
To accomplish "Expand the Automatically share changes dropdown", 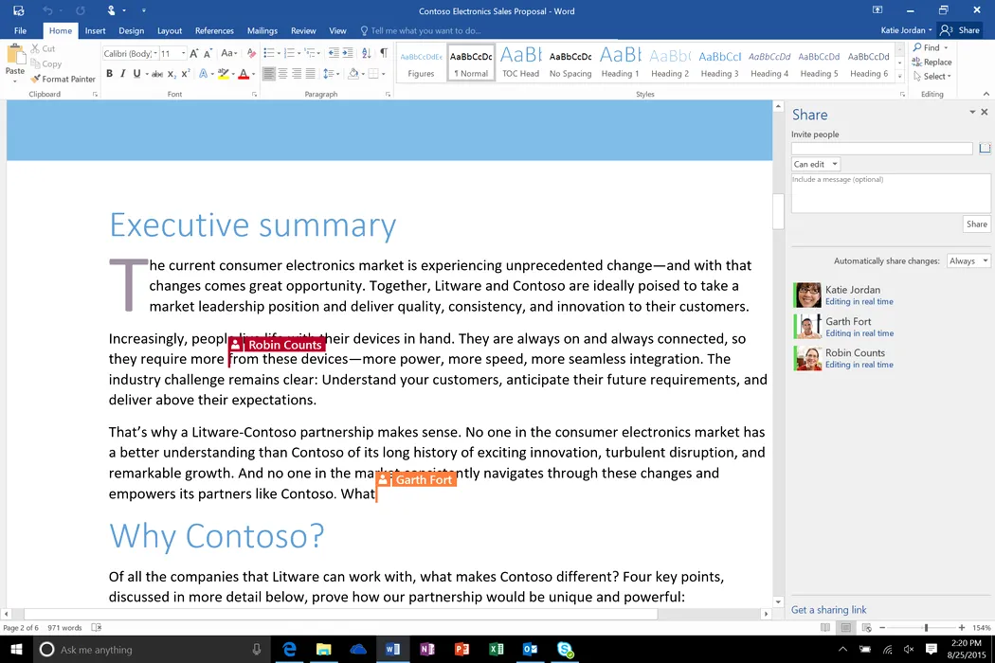I will pos(968,261).
